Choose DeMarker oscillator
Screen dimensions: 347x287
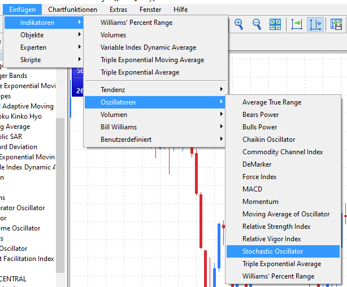[283, 164]
